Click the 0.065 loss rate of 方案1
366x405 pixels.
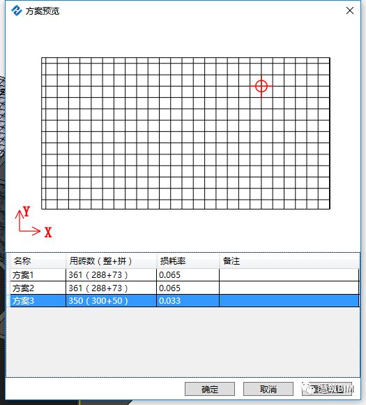[x=188, y=275]
